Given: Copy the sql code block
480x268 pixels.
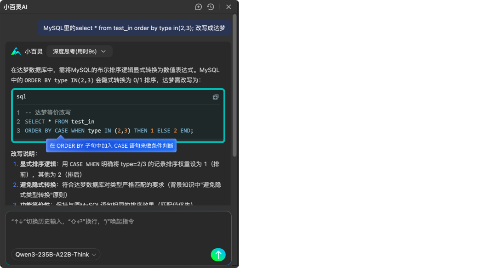Looking at the screenshot, I should click(x=216, y=97).
